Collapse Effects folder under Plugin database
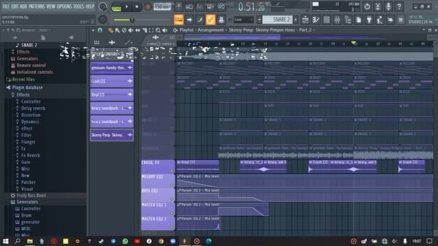This screenshot has width=438, height=246. tap(23, 94)
